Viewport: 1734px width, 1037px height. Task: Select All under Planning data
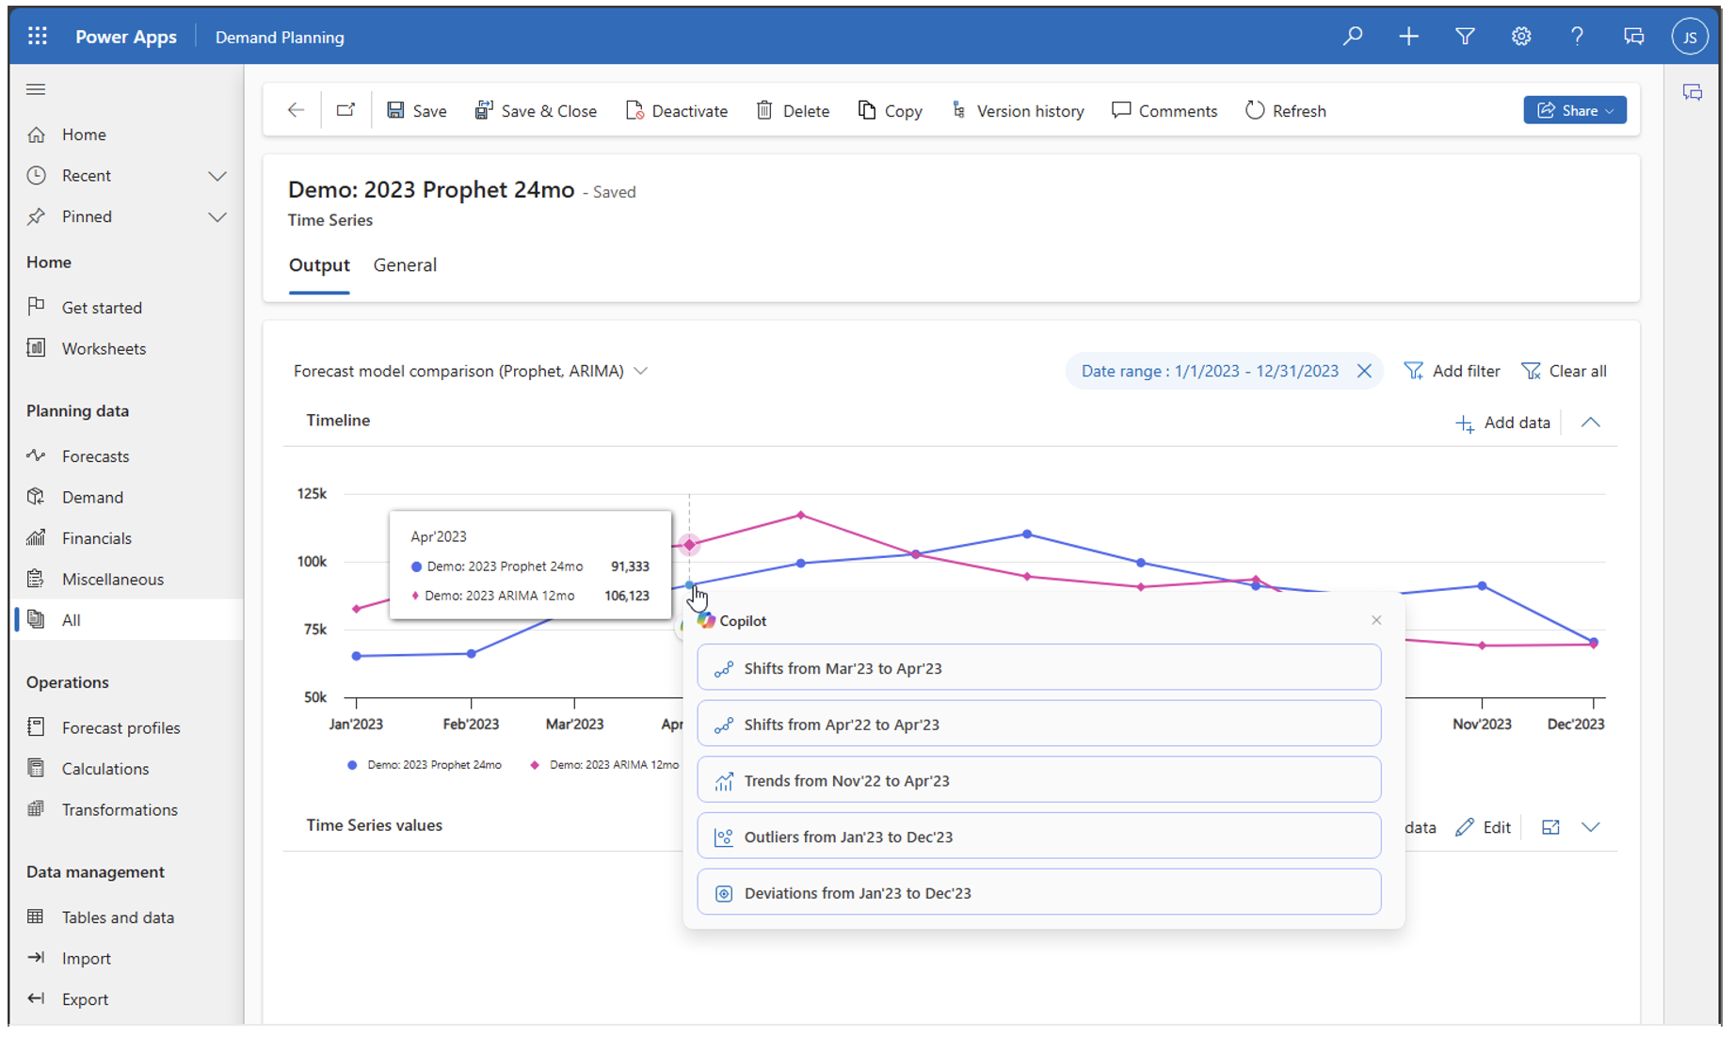pos(126,620)
